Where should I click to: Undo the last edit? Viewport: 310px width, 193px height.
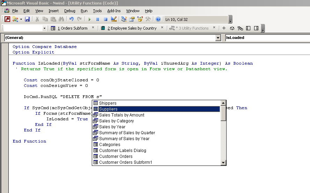[71, 19]
